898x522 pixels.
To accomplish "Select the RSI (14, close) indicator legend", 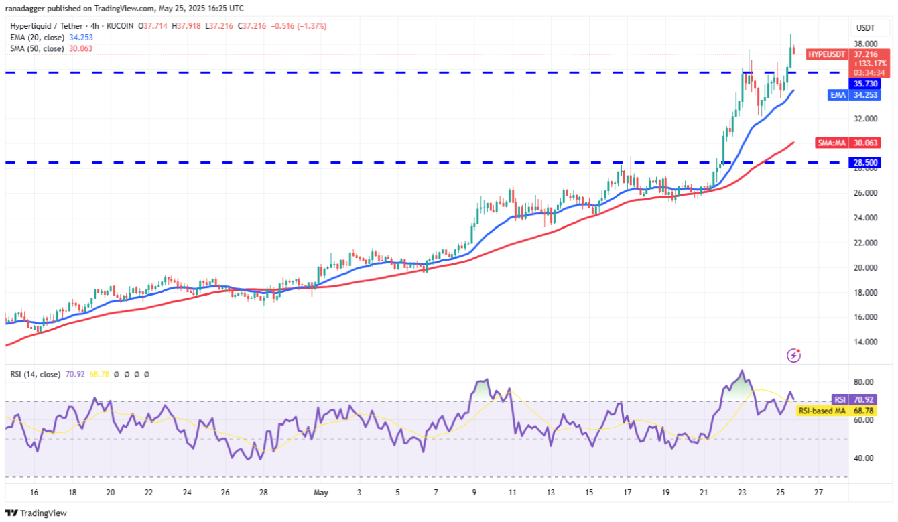I will point(35,375).
